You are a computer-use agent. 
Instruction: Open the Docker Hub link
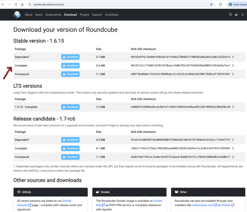(x=100, y=205)
